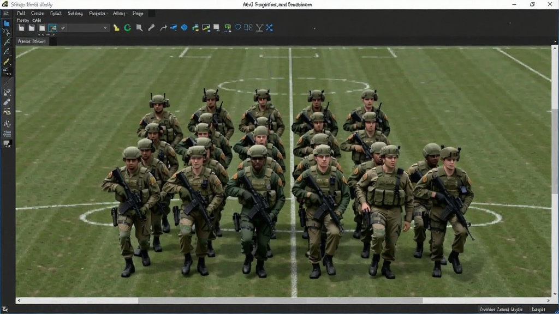
Task: Toggle the hamburger sidebar menu icon
Action: point(5,13)
